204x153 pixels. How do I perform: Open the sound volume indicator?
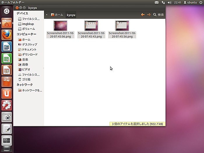(x=170, y=2)
